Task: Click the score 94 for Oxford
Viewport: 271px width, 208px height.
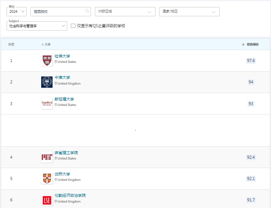Action: click(251, 82)
